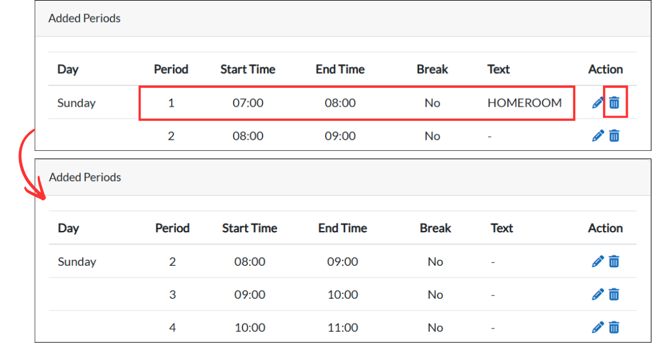The image size is (652, 343).
Task: Click the upper table's Day header
Action: coord(68,70)
